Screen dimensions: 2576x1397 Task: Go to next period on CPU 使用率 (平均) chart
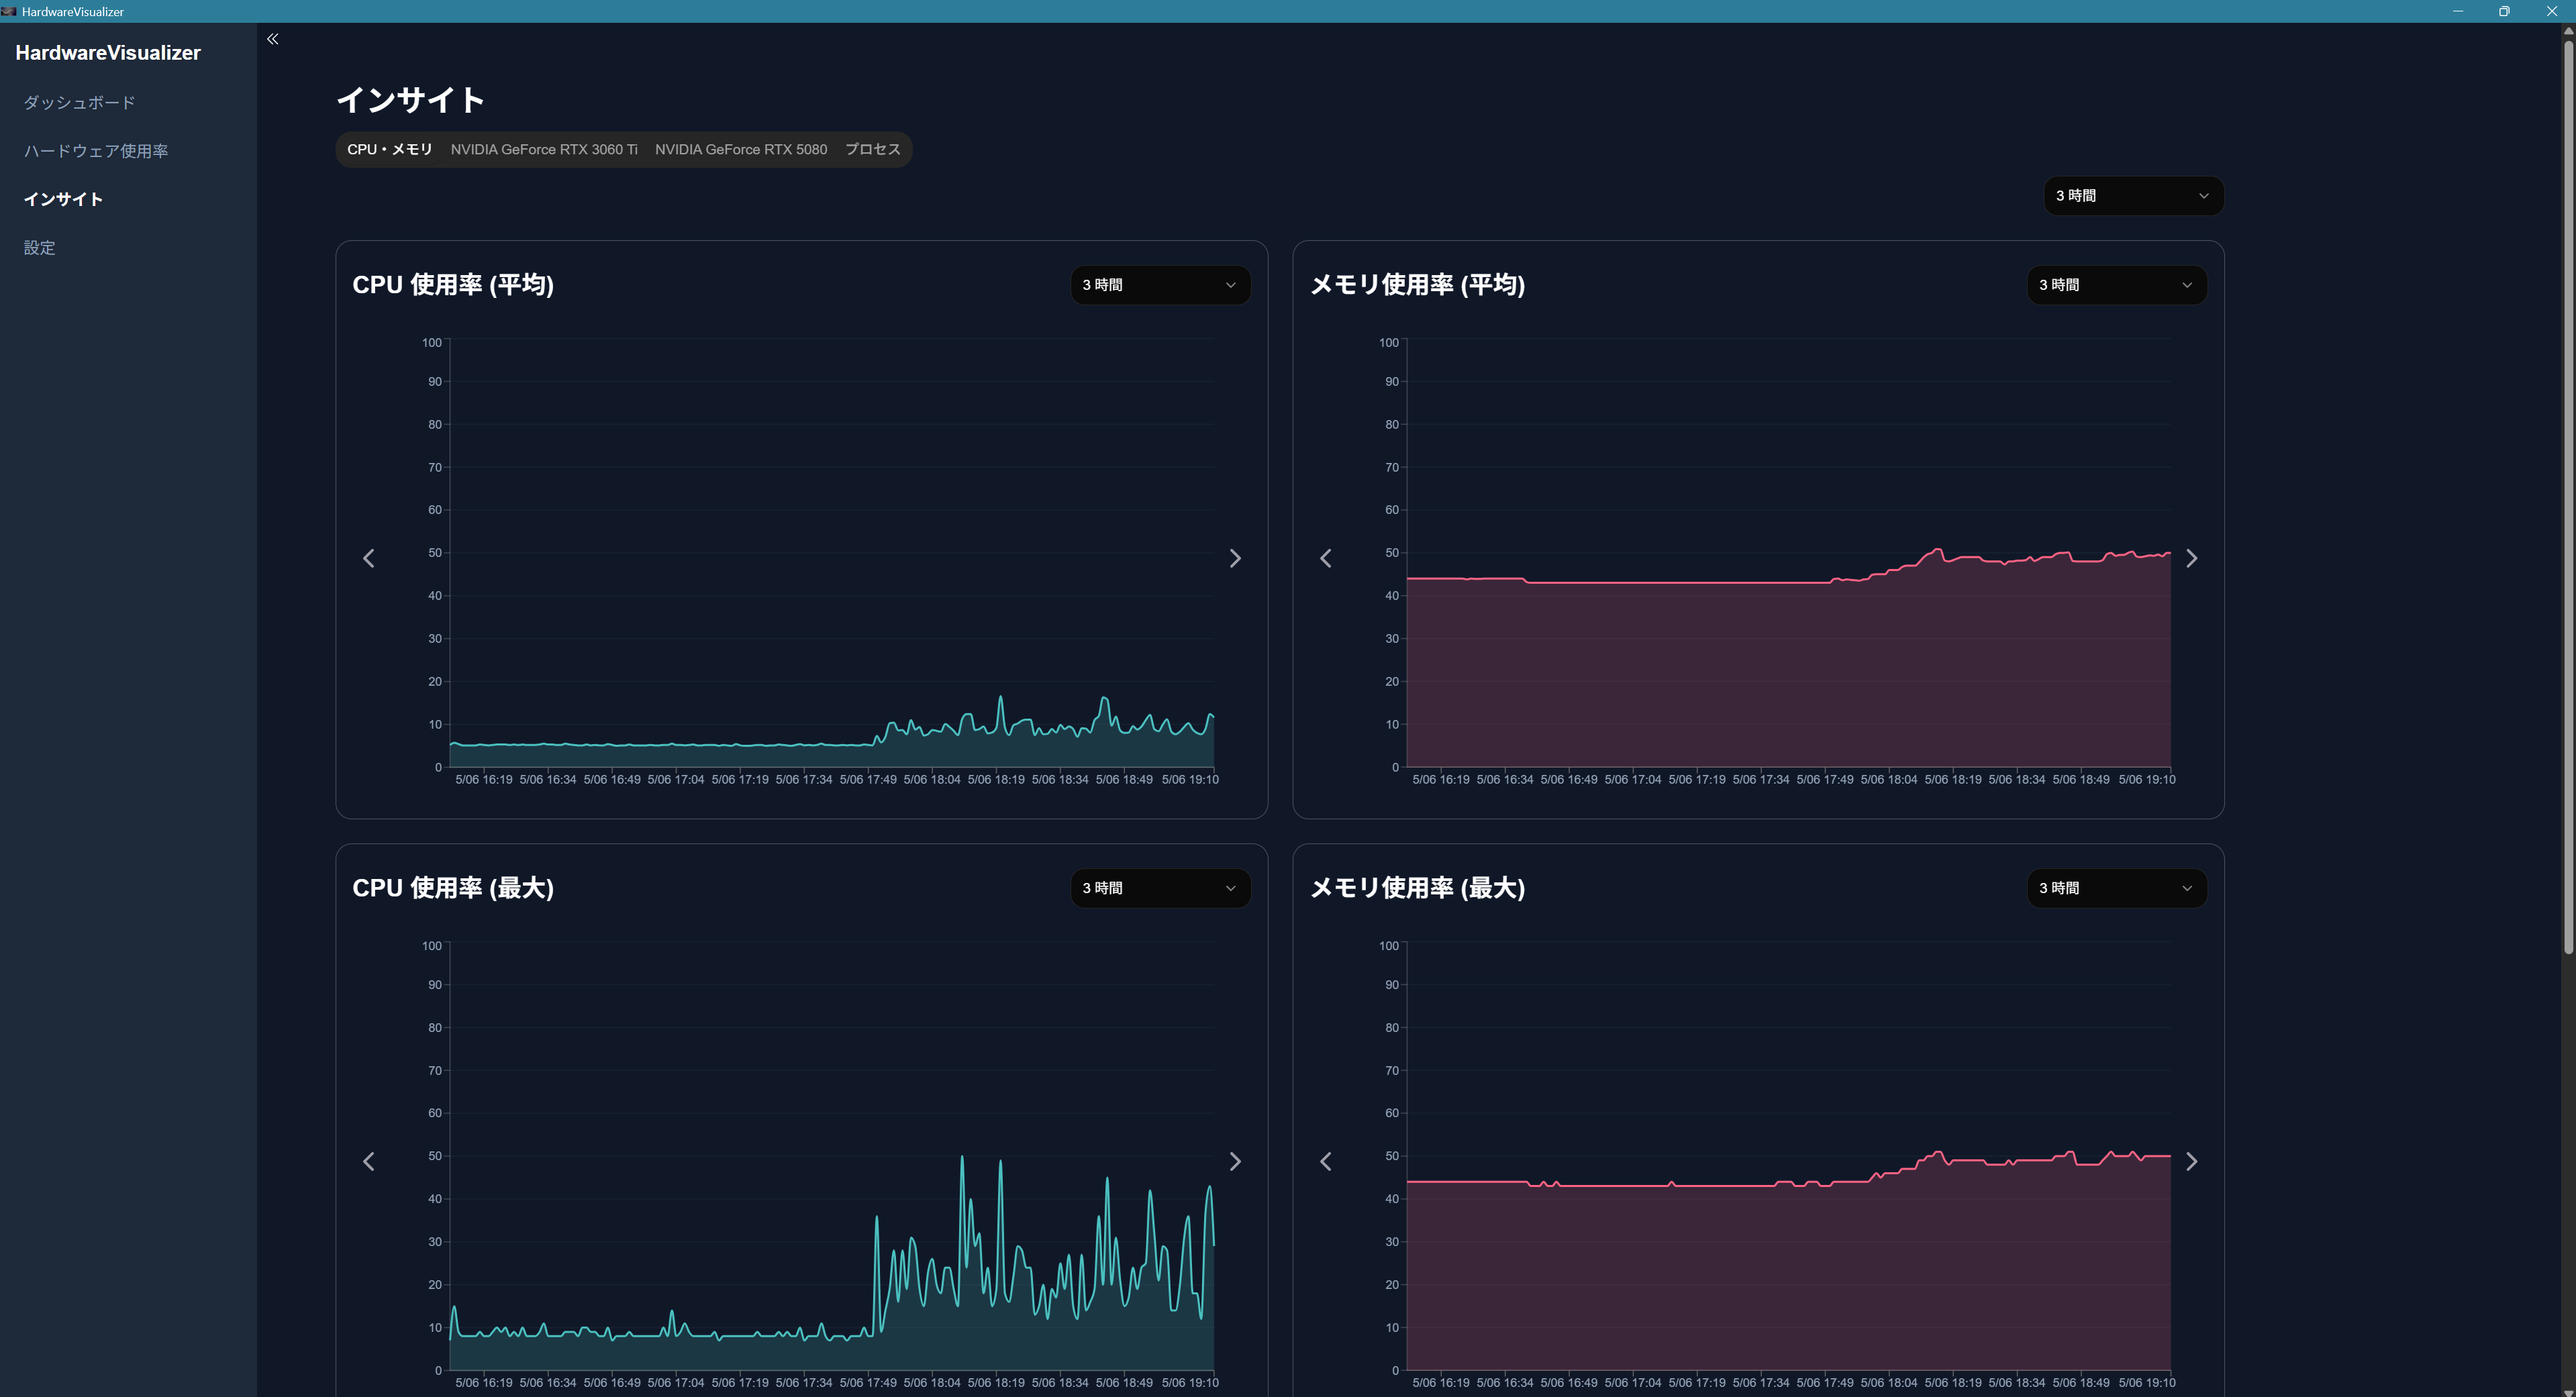point(1235,558)
